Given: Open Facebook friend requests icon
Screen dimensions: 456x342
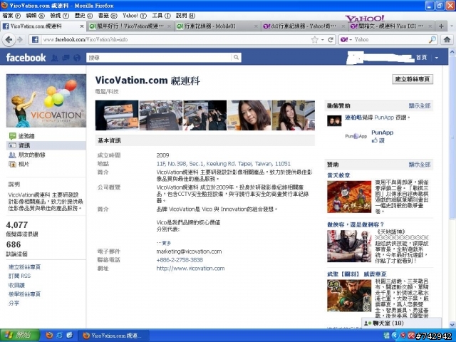Looking at the screenshot, I should point(55,58).
